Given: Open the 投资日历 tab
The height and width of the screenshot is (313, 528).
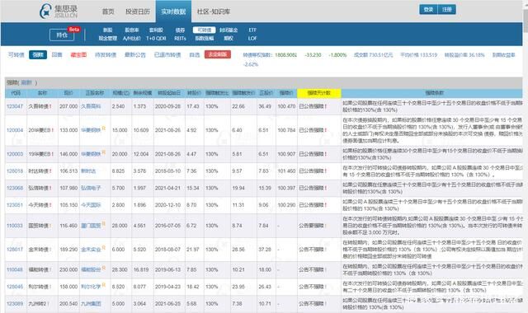Looking at the screenshot, I should 138,12.
